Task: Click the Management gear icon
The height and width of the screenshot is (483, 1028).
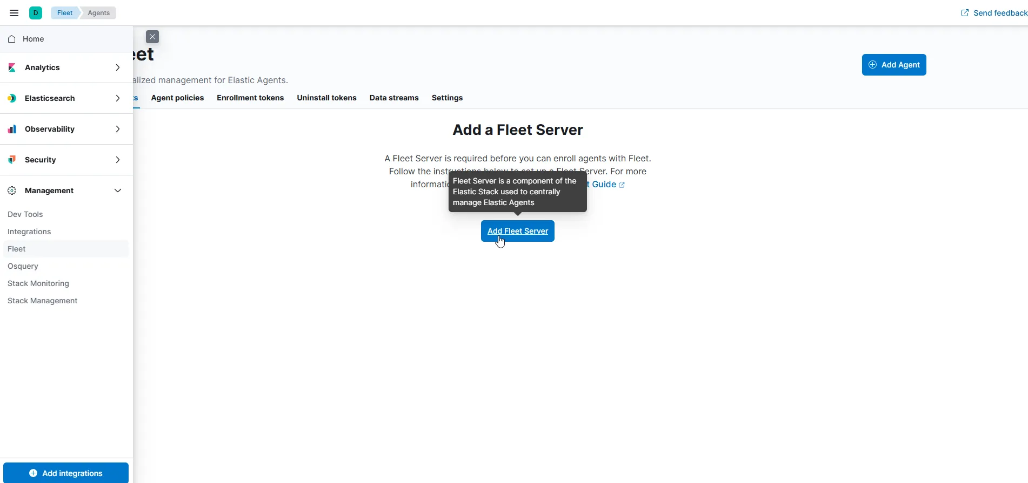Action: pyautogui.click(x=12, y=191)
